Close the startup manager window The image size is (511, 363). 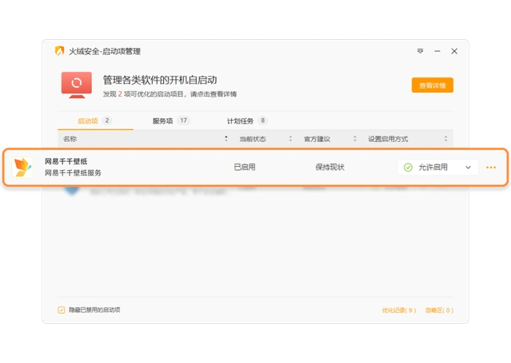[454, 51]
